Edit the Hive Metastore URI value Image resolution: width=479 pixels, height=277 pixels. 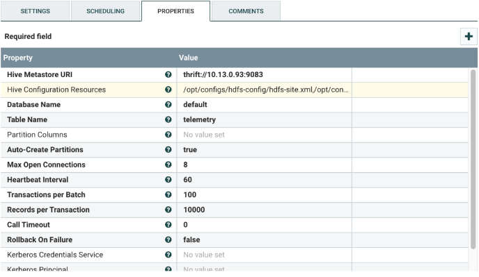coord(265,75)
